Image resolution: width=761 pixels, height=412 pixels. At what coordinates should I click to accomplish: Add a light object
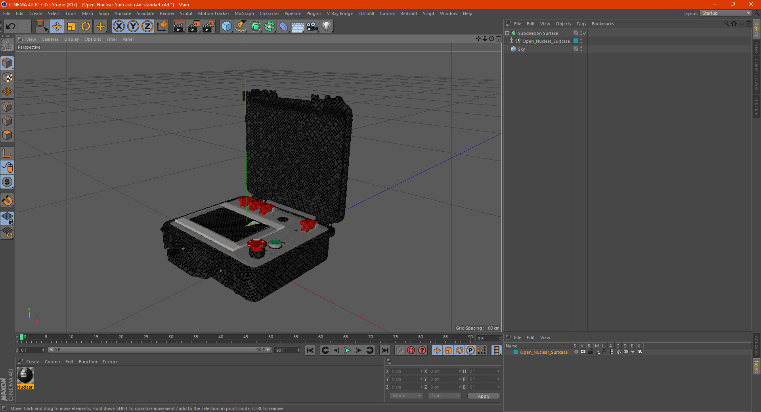coord(327,27)
